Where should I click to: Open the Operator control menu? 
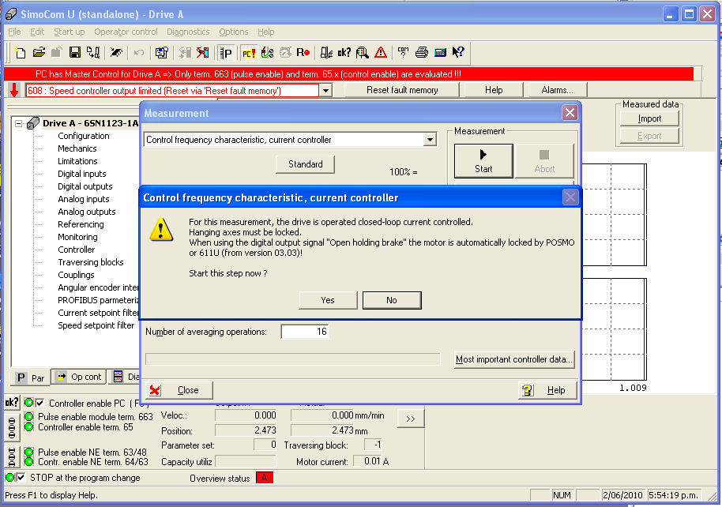pos(126,32)
